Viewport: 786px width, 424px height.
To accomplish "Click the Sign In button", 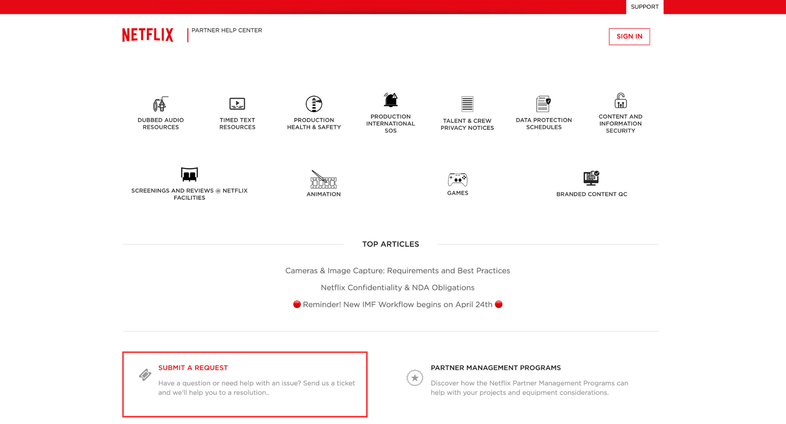I will pyautogui.click(x=629, y=36).
